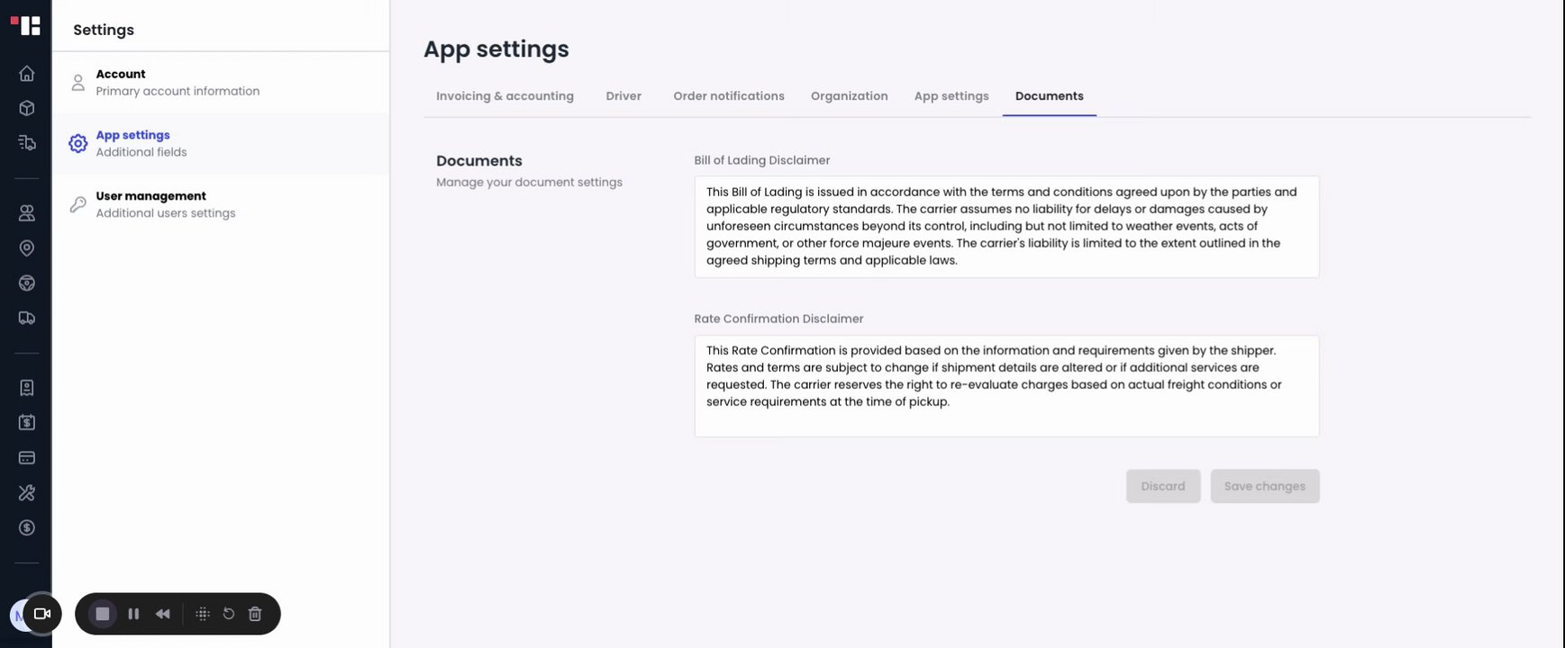The image size is (1565, 648).
Task: Click the truck icon in sidebar
Action: coord(27,318)
